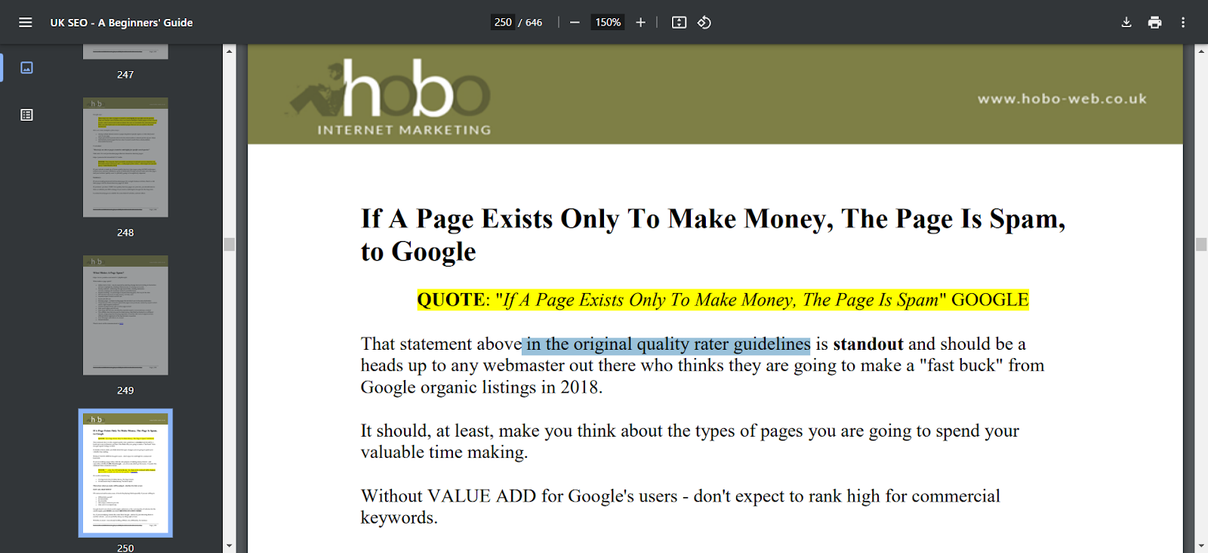Click the 'UK SEO - A Beginners' Guide' title
Screen dimensions: 1208x553
[122, 23]
